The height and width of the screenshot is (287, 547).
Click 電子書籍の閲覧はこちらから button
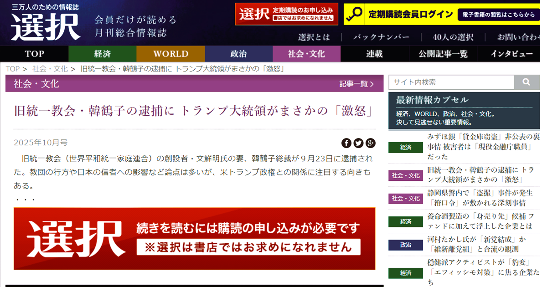pos(498,15)
